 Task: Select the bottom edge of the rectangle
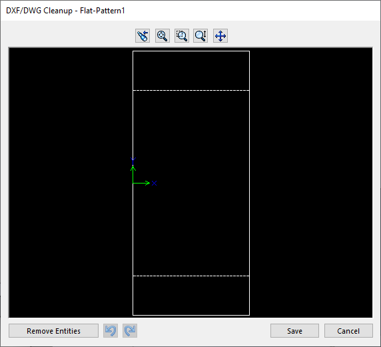pyautogui.click(x=191, y=315)
